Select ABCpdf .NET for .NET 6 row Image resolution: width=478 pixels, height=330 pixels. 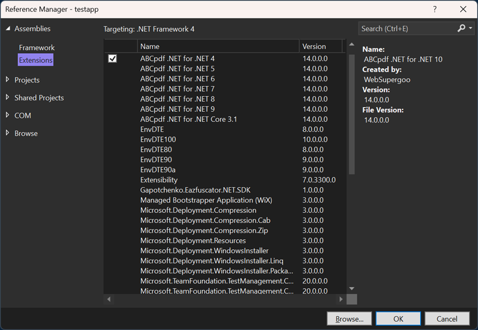point(225,79)
